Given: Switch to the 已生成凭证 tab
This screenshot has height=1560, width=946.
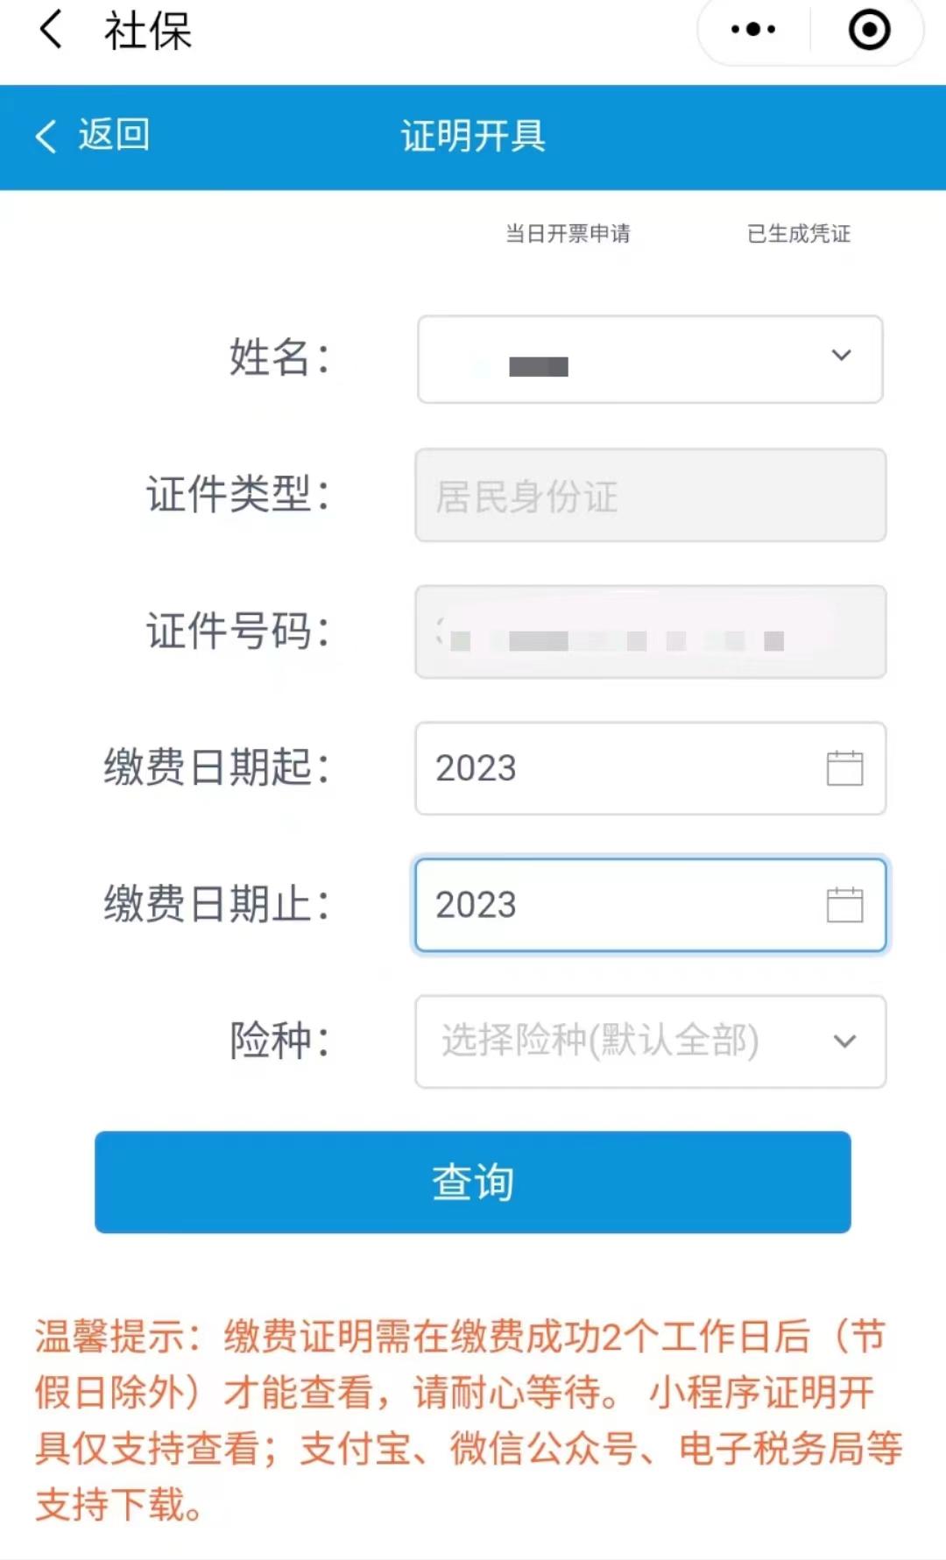Looking at the screenshot, I should (799, 234).
